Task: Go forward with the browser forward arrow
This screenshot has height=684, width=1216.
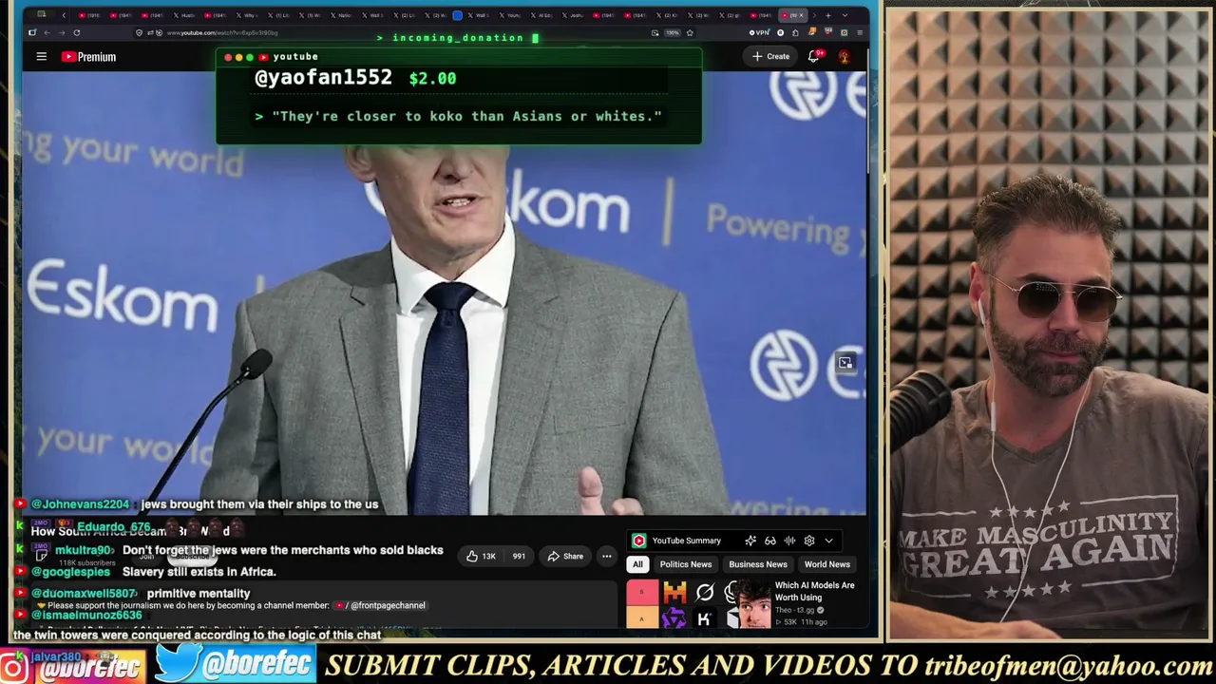Action: pos(62,33)
